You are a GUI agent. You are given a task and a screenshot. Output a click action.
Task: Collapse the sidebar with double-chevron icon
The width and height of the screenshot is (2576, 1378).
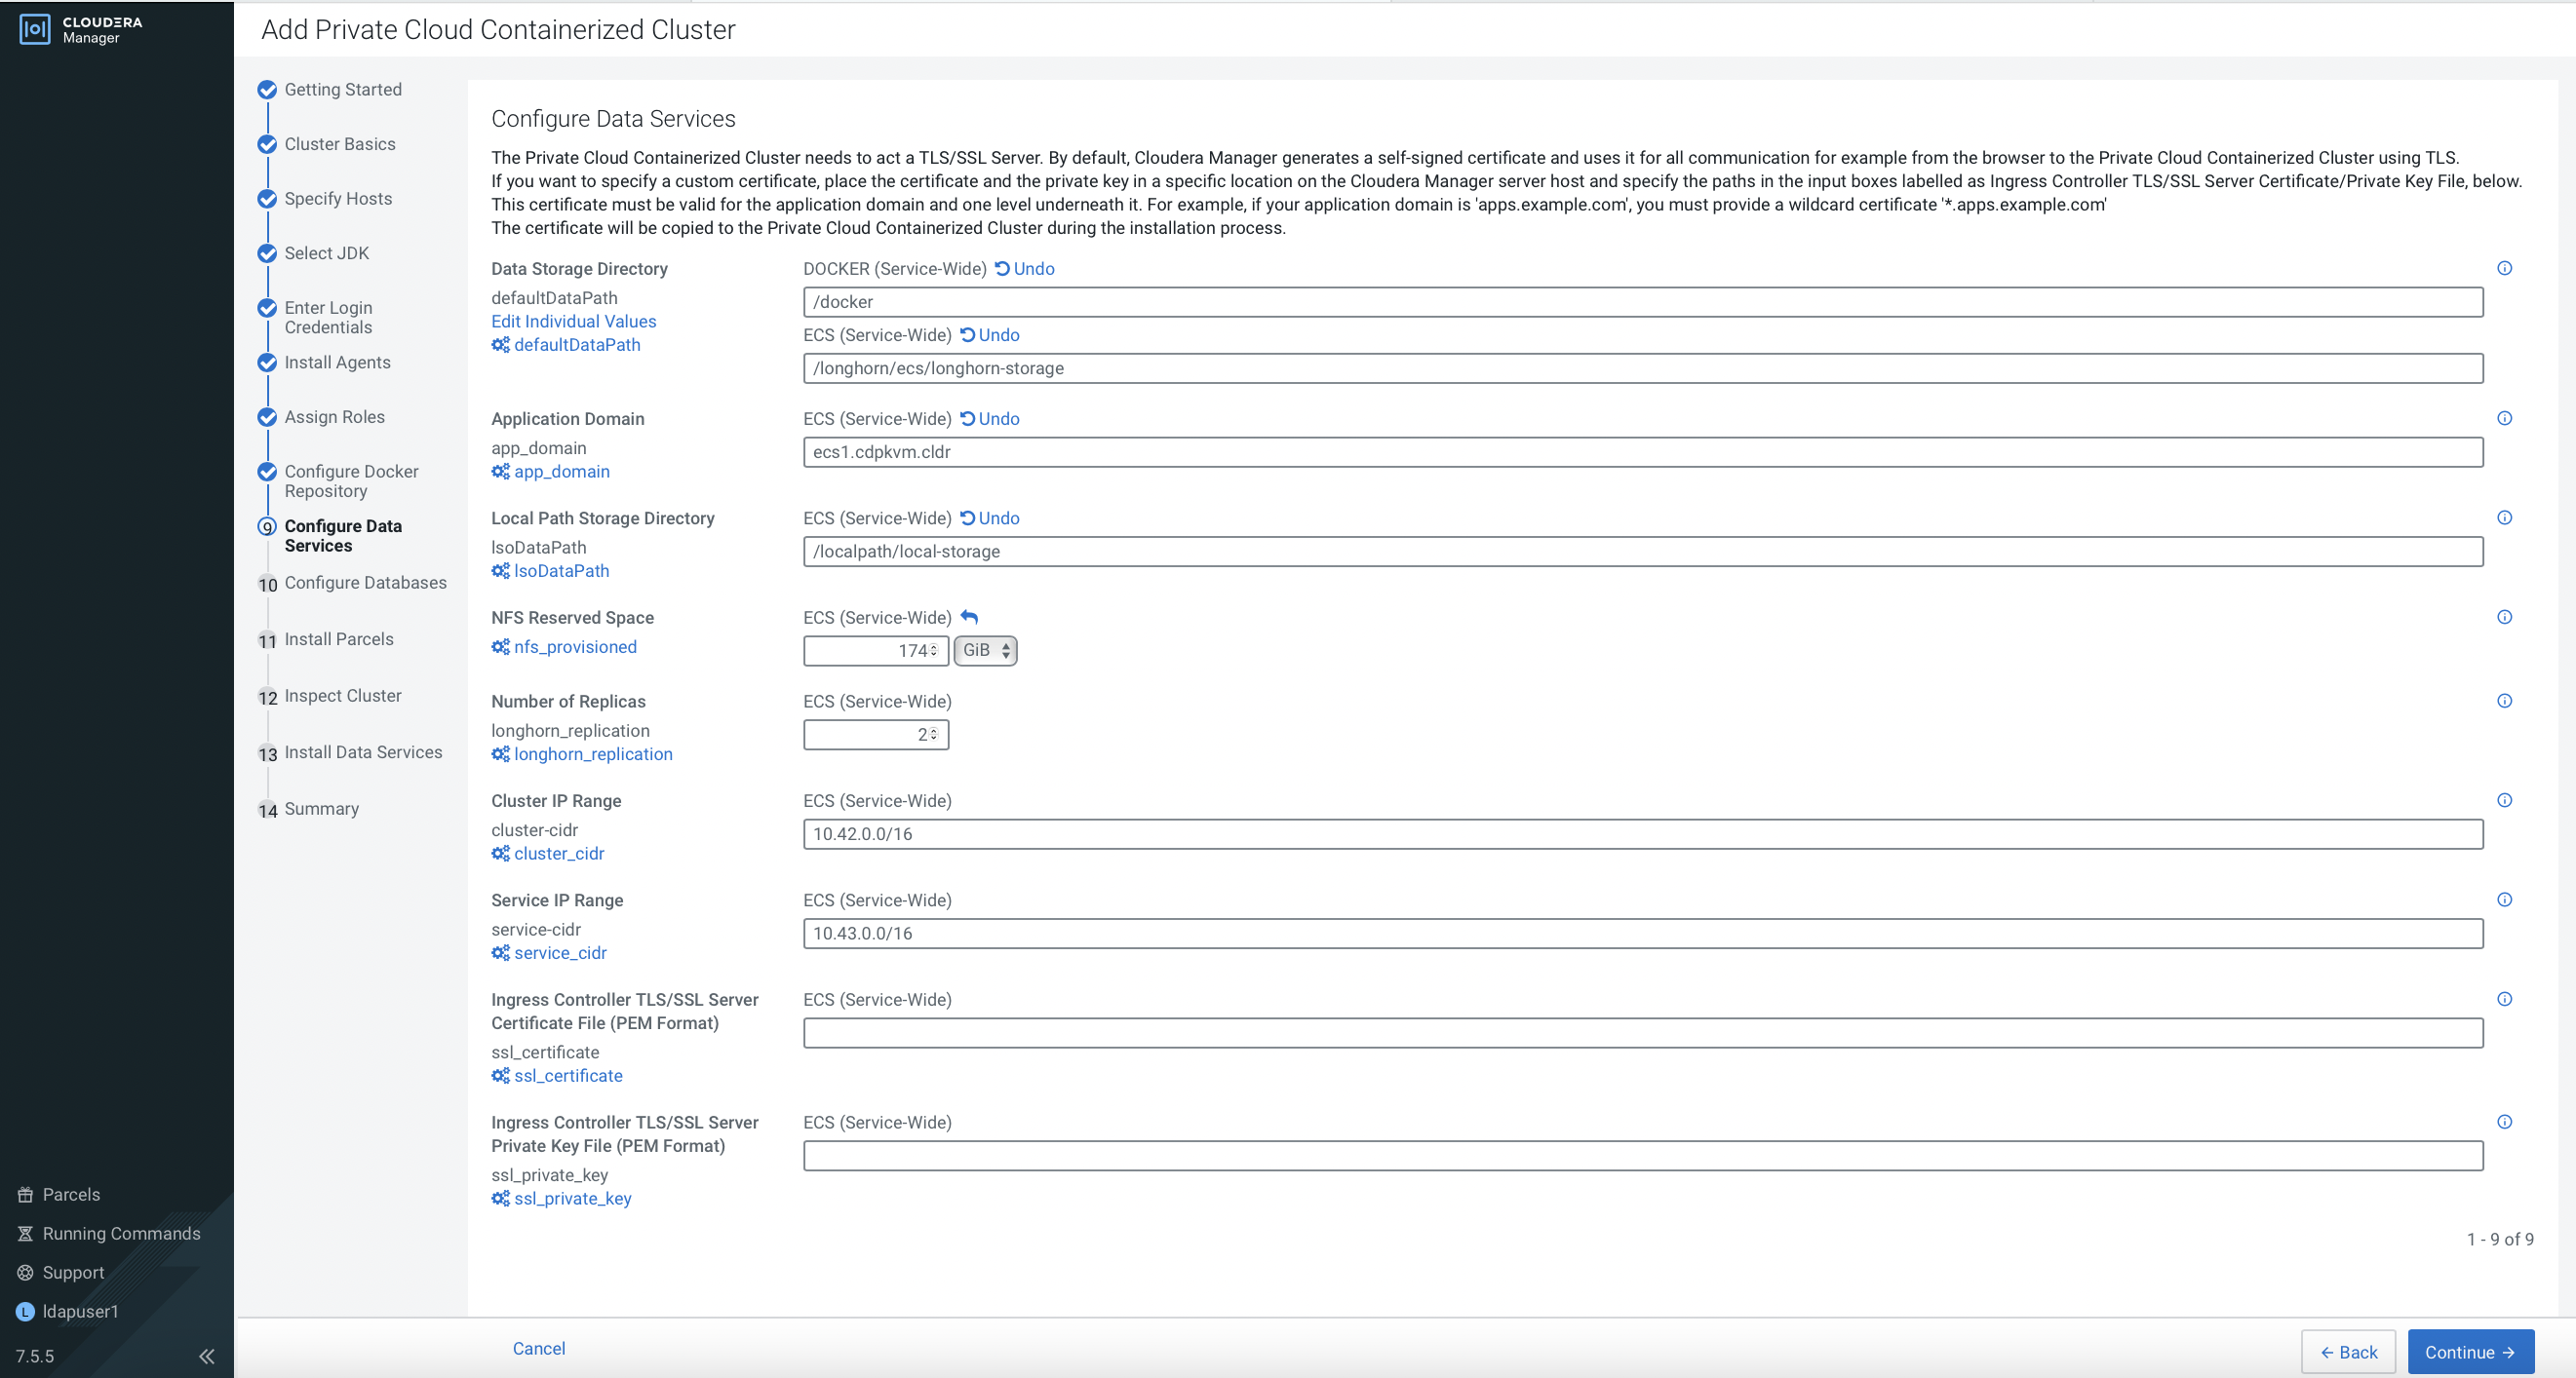(207, 1356)
